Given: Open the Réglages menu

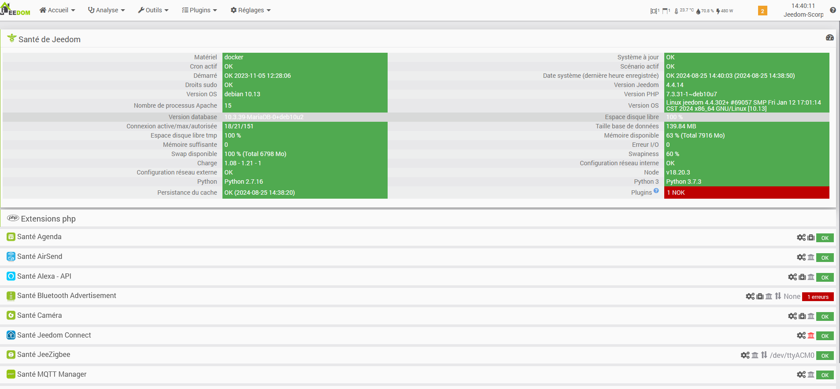Looking at the screenshot, I should [251, 10].
